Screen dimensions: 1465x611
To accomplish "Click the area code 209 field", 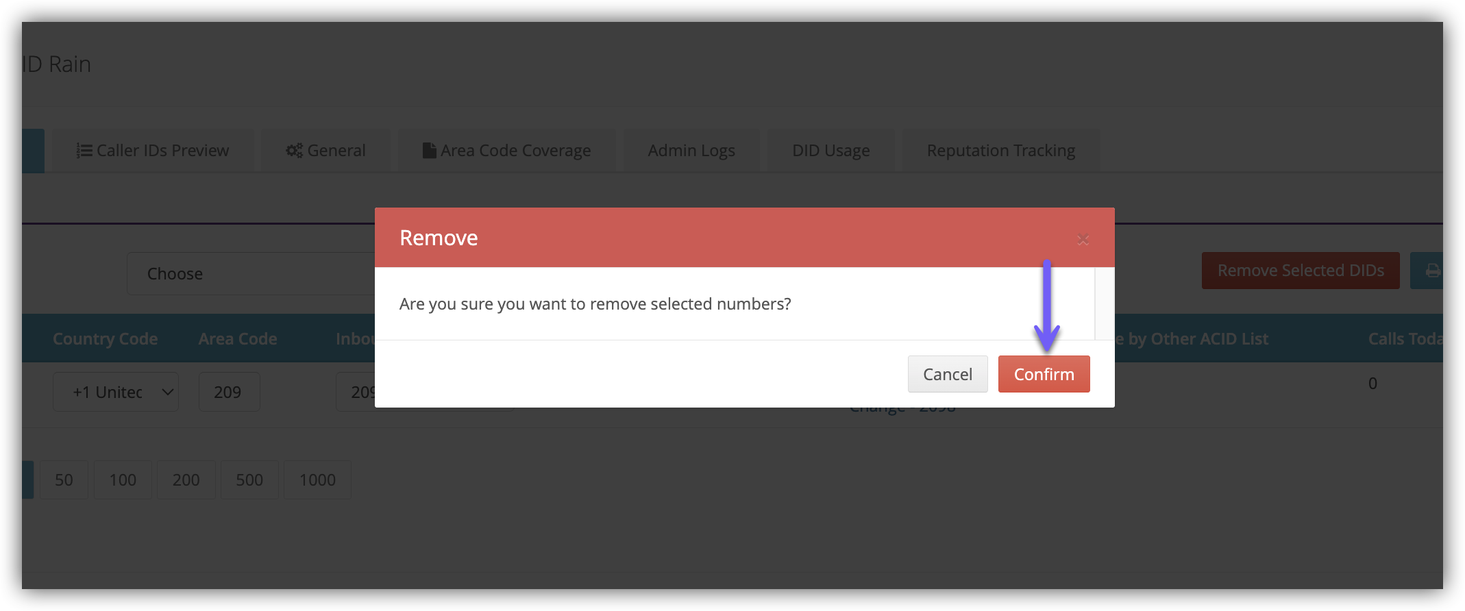I will pos(229,392).
